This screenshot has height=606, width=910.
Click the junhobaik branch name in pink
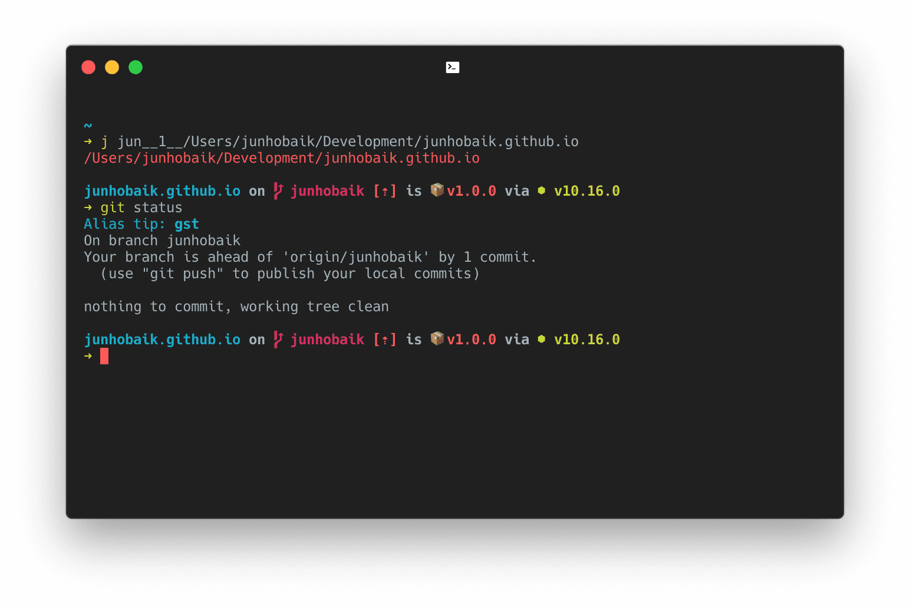pos(327,190)
